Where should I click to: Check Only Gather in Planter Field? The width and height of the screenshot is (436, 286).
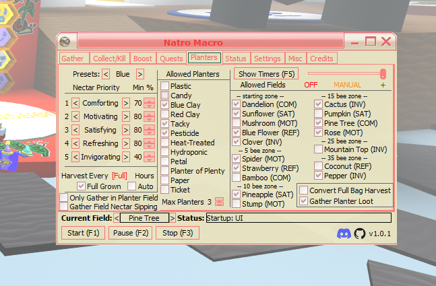(63, 198)
